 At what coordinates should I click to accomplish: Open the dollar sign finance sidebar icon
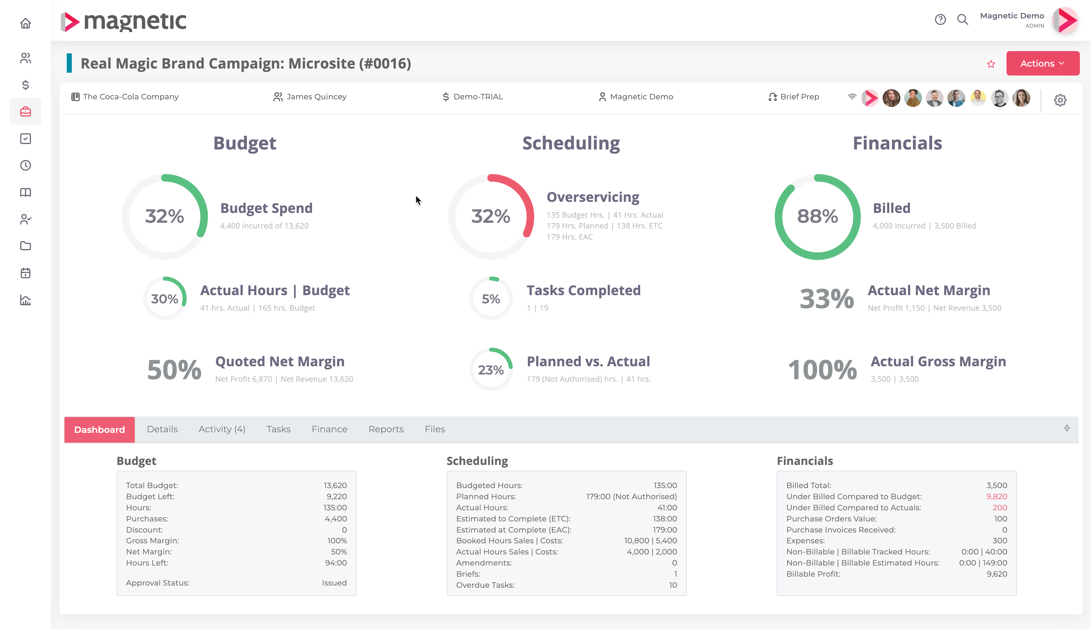point(25,85)
